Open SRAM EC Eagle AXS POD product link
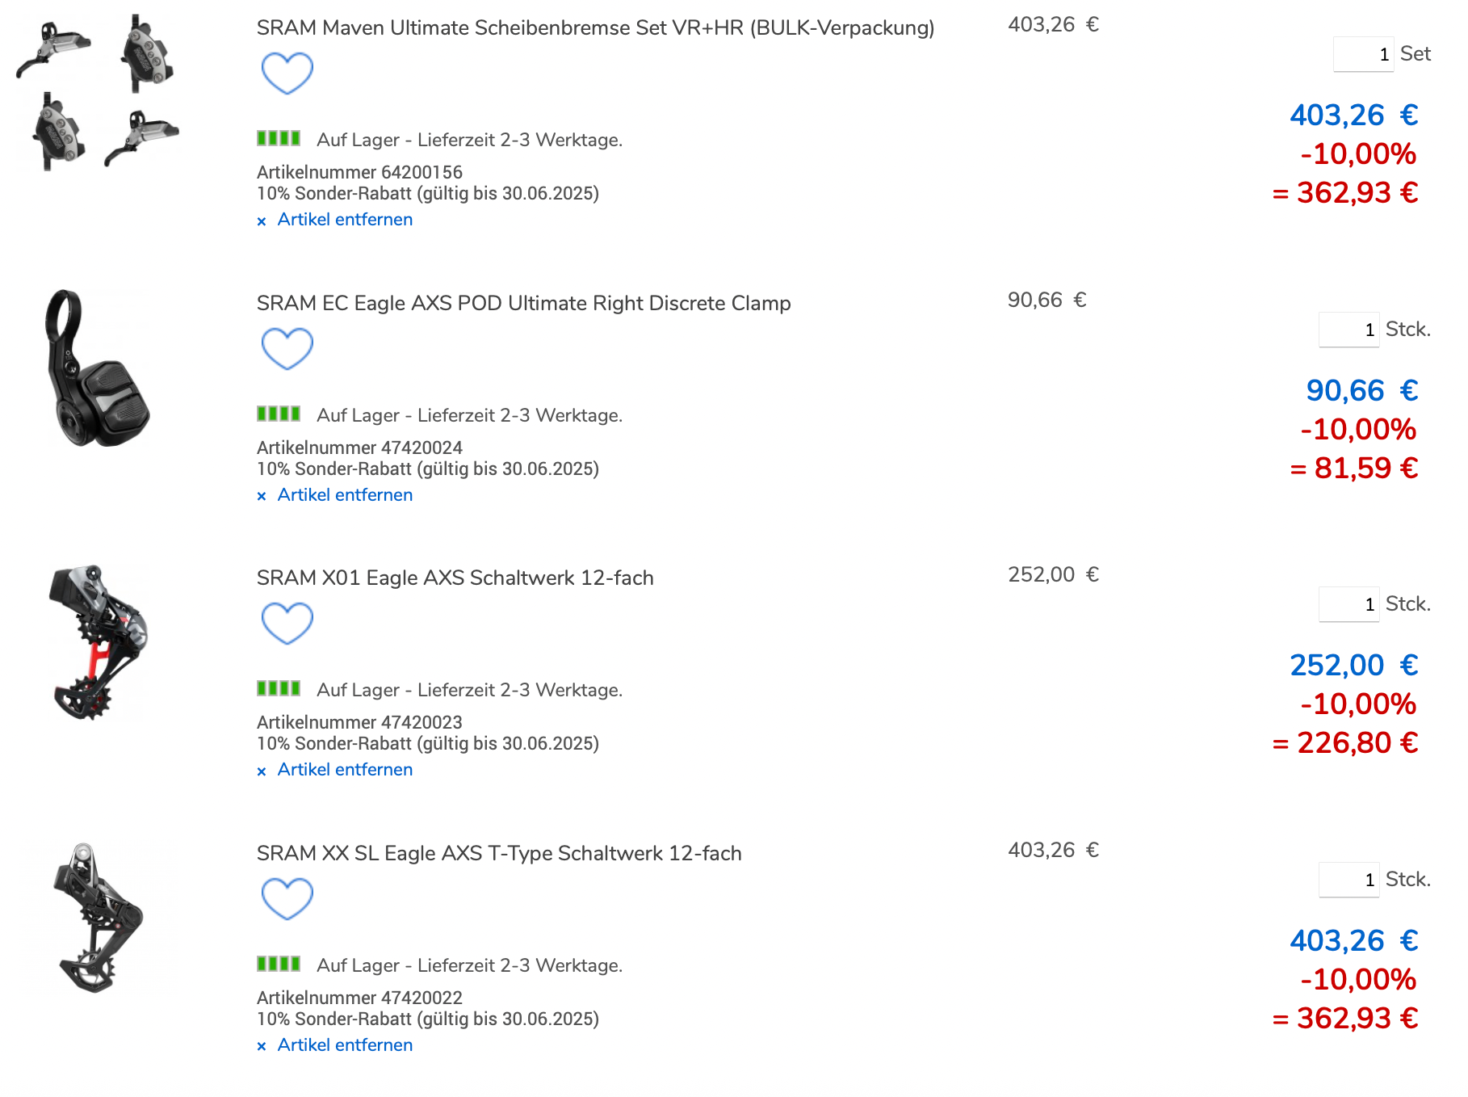The height and width of the screenshot is (1097, 1468). coord(523,304)
